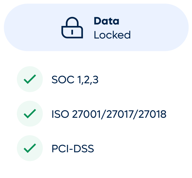
Task: Open the SOC 1,2,3 compliance item
Action: click(75, 79)
